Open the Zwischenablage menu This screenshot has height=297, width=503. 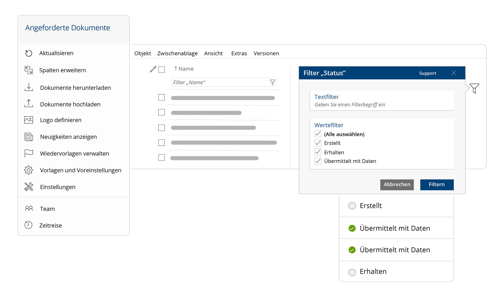tap(177, 53)
